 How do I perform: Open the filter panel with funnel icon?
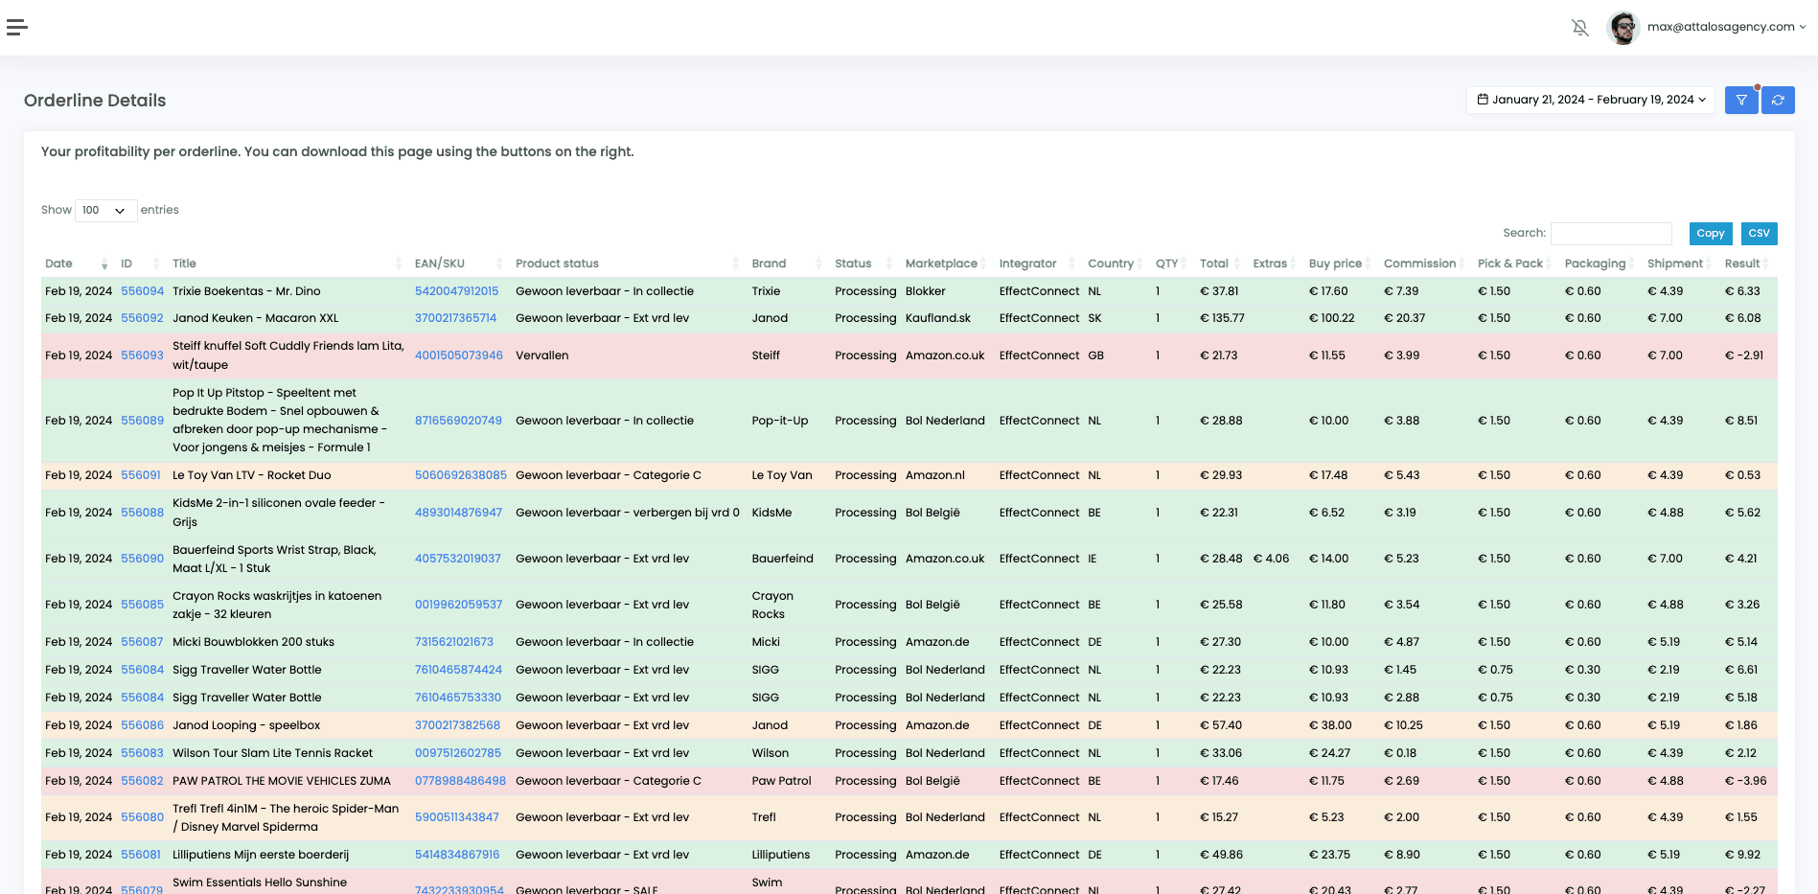click(x=1741, y=100)
